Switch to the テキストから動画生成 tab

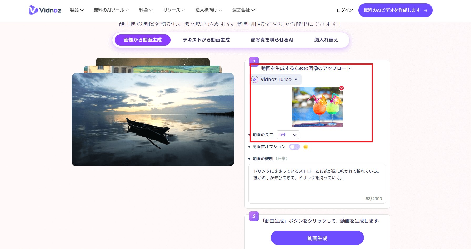click(x=206, y=40)
